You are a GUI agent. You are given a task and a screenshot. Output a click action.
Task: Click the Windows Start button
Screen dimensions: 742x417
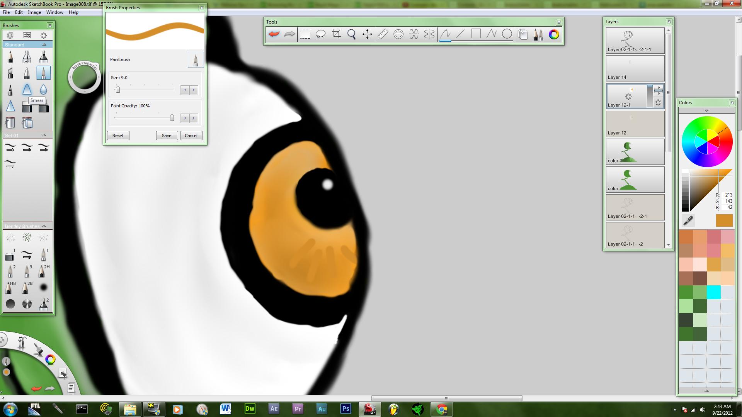pyautogui.click(x=10, y=409)
